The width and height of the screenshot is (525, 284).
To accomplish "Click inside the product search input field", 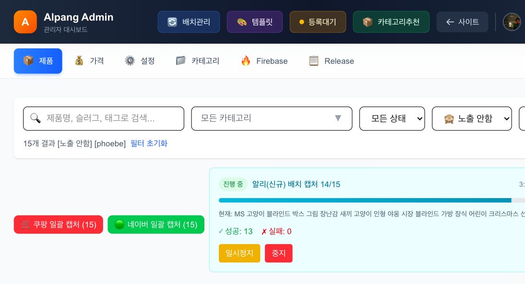I will [x=103, y=118].
